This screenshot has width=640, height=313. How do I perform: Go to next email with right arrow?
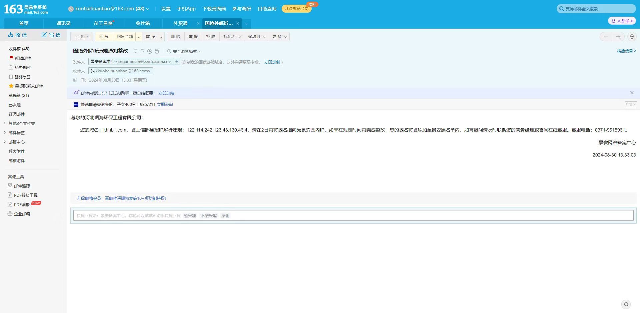point(618,37)
